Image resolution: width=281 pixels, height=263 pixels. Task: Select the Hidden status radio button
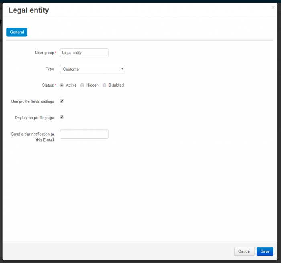click(x=82, y=85)
